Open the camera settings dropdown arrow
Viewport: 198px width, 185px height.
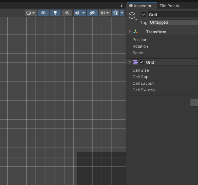coord(108,13)
